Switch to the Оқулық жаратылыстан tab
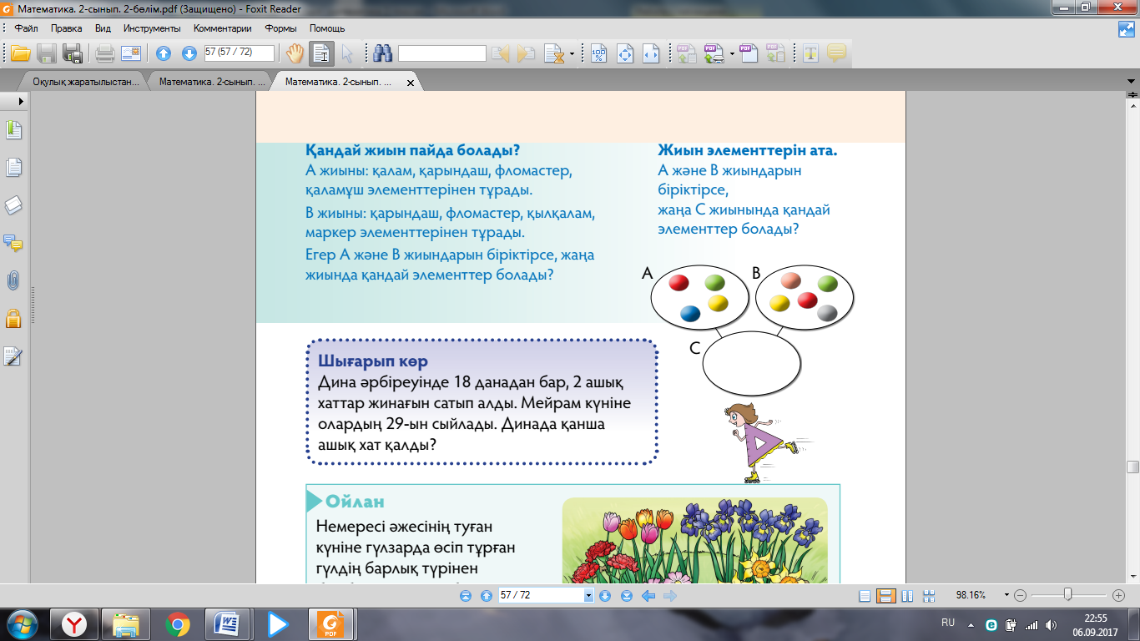1140x641 pixels. pos(86,82)
